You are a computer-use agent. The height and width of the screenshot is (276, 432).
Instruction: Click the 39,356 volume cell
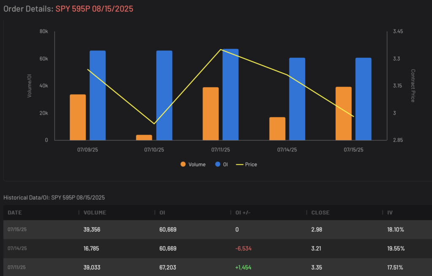coord(92,230)
